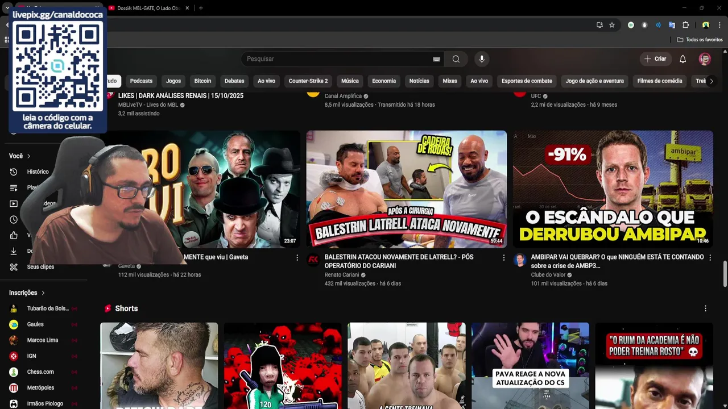The image size is (728, 409).
Task: Click the Criar button
Action: coord(655,59)
